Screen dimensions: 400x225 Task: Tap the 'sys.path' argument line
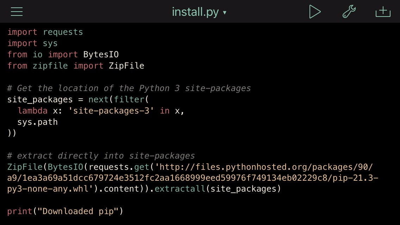click(37, 122)
